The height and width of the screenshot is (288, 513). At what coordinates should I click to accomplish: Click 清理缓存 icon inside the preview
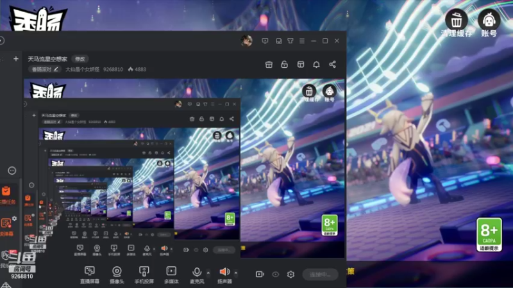[309, 93]
